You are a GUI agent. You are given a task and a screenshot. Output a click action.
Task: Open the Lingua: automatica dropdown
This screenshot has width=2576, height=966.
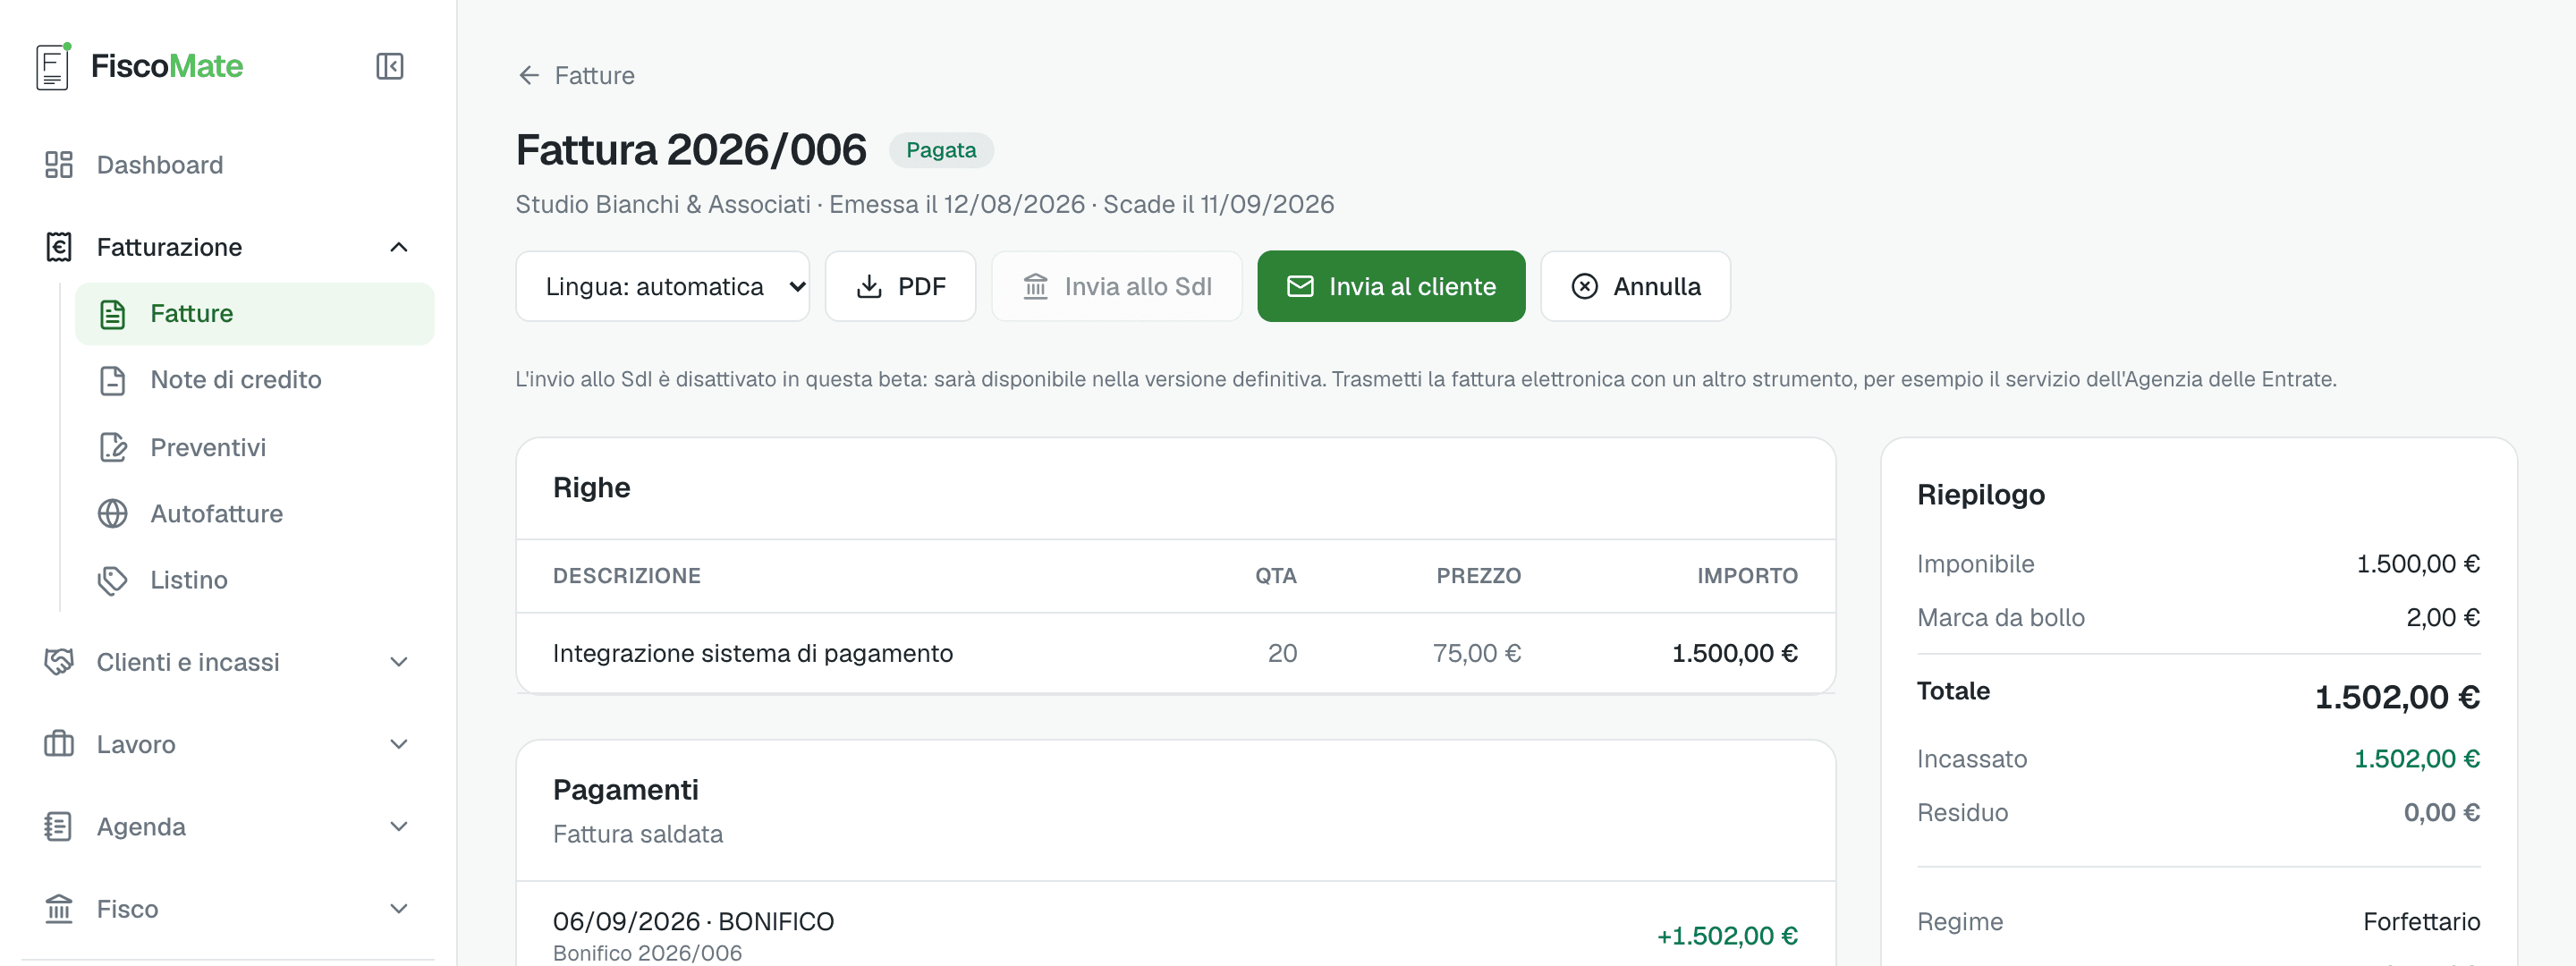pos(662,286)
